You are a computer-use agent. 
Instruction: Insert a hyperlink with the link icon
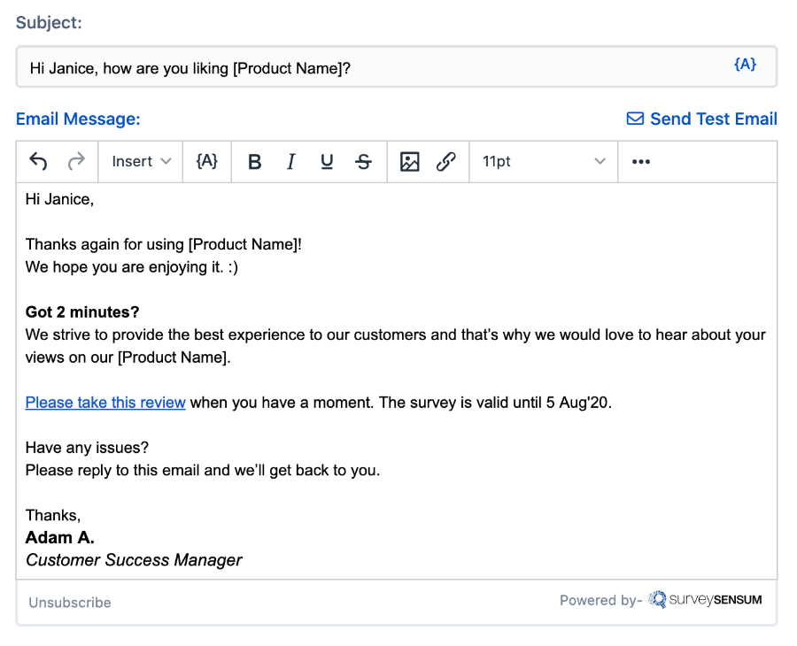445,162
